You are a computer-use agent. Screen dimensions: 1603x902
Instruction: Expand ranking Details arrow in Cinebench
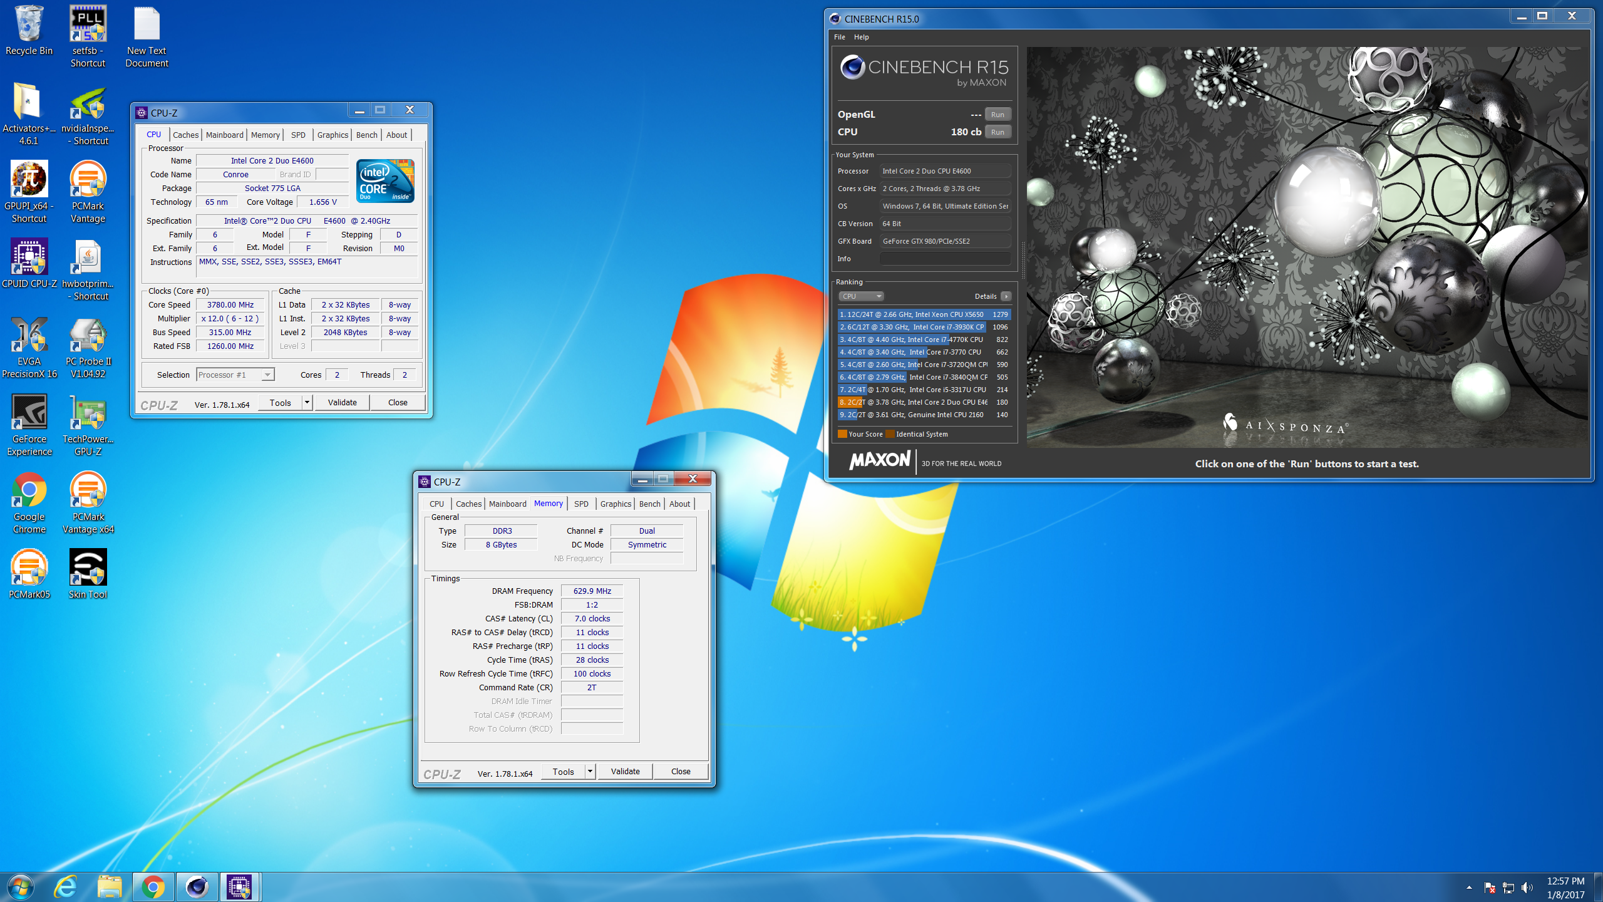1006,296
